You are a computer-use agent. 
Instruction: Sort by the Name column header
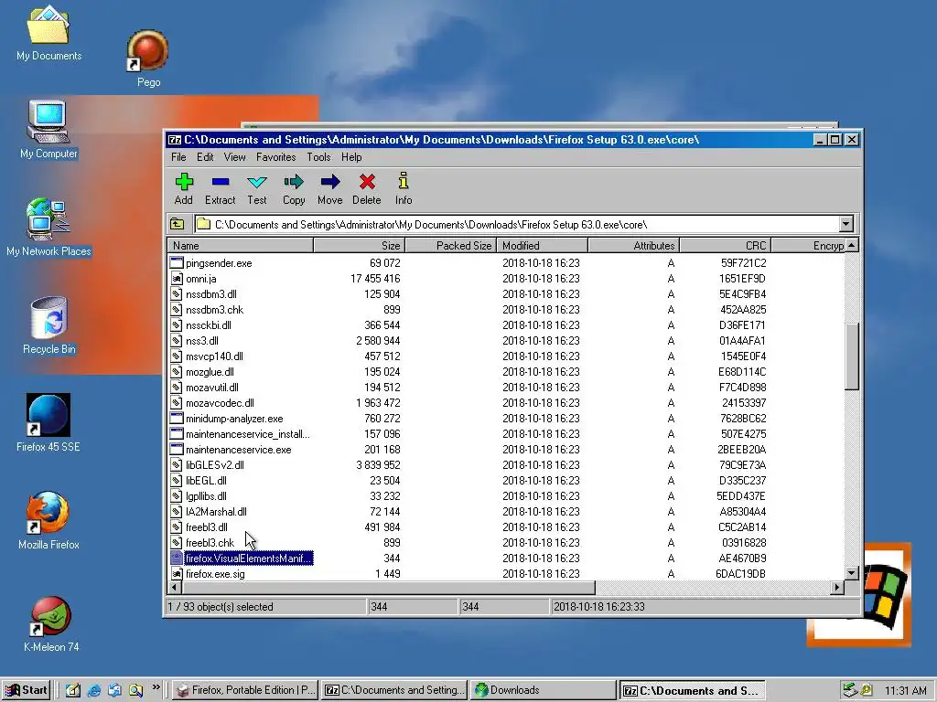(x=241, y=245)
